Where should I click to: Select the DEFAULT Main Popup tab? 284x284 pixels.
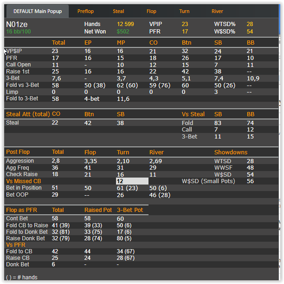pos(38,11)
